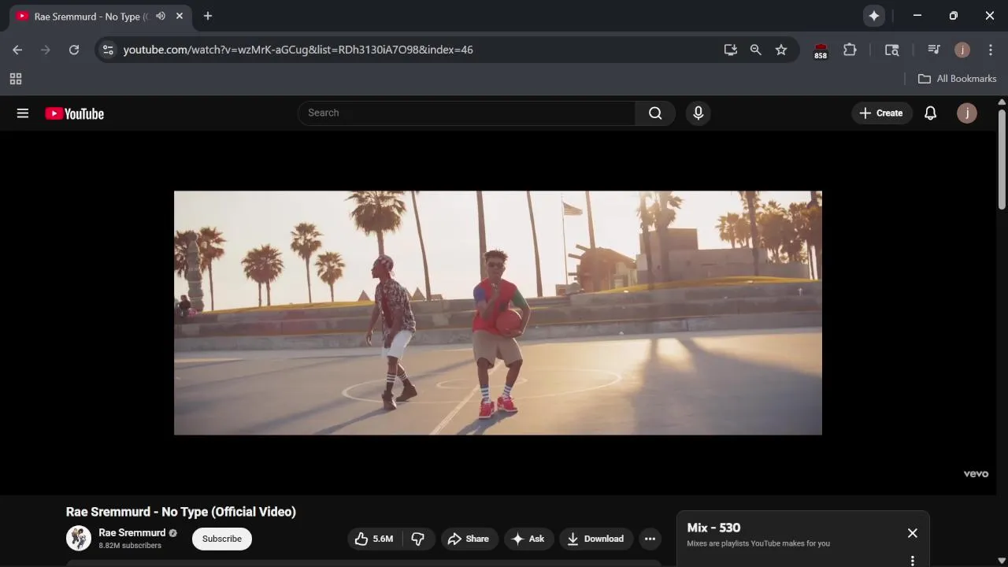Image resolution: width=1008 pixels, height=567 pixels.
Task: Click the video title text
Action: (x=181, y=512)
